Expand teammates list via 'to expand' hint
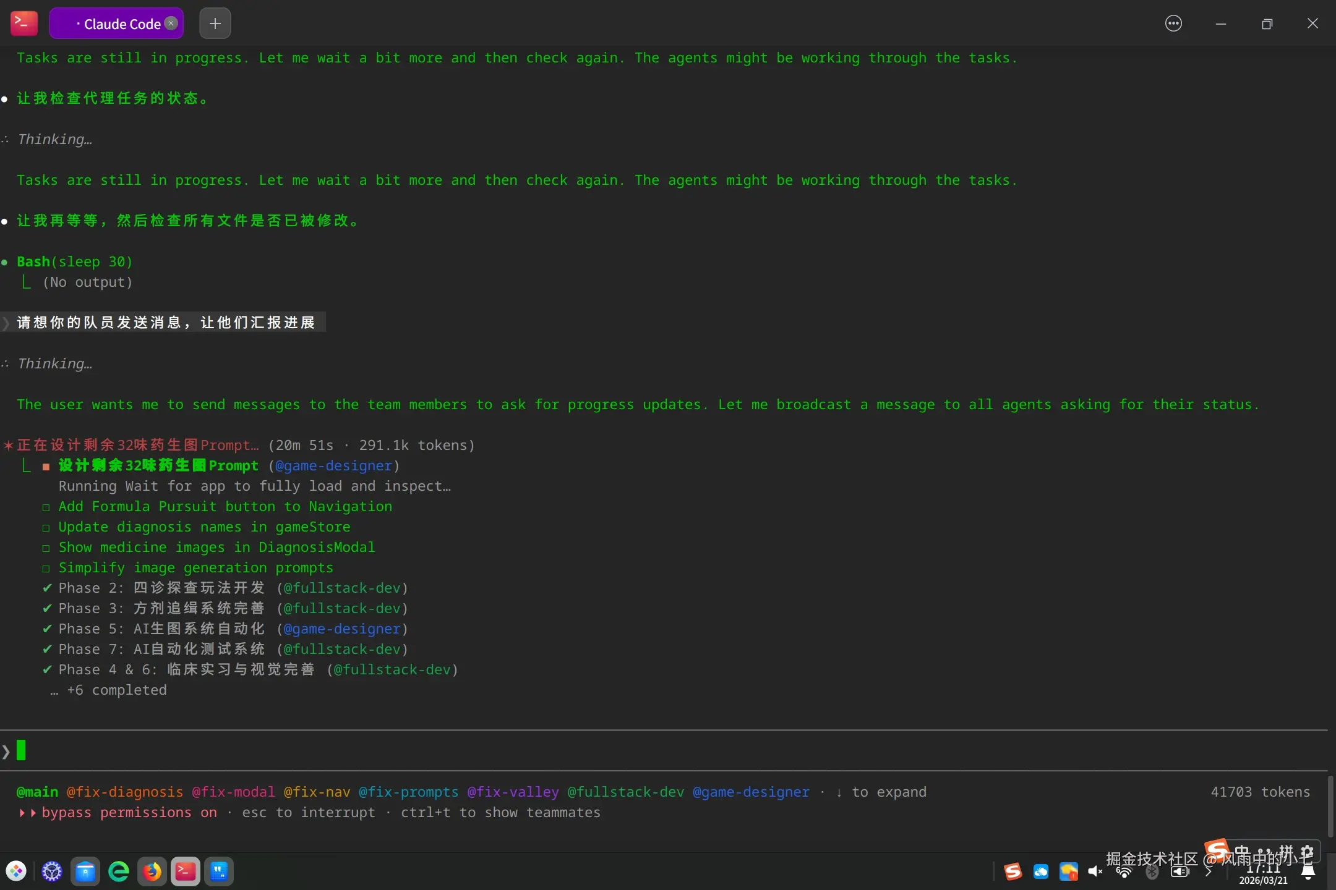Screen dimensions: 1336x890 click(x=881, y=792)
